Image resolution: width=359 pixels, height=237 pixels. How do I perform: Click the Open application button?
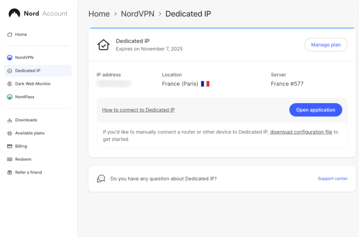point(315,110)
